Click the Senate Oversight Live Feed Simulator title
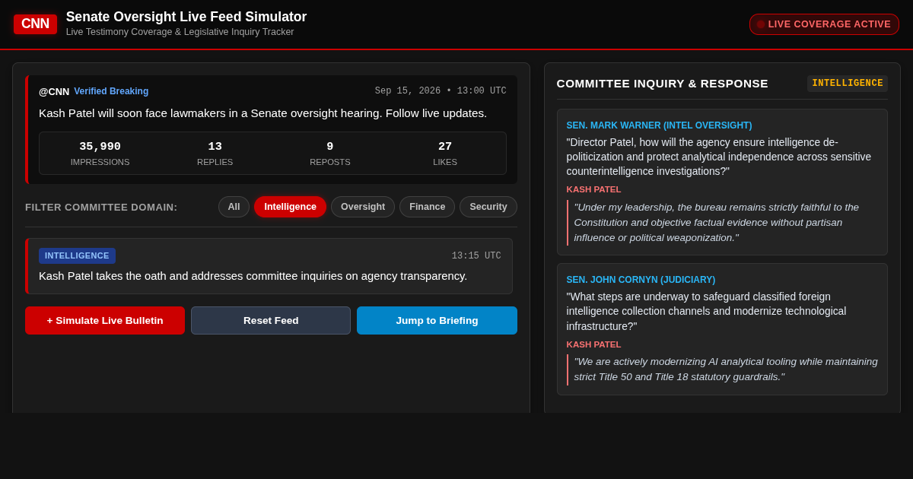 click(186, 17)
